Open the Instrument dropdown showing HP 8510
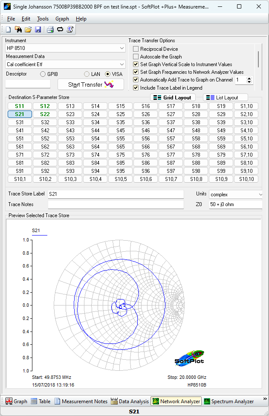The image size is (269, 416). 65,48
